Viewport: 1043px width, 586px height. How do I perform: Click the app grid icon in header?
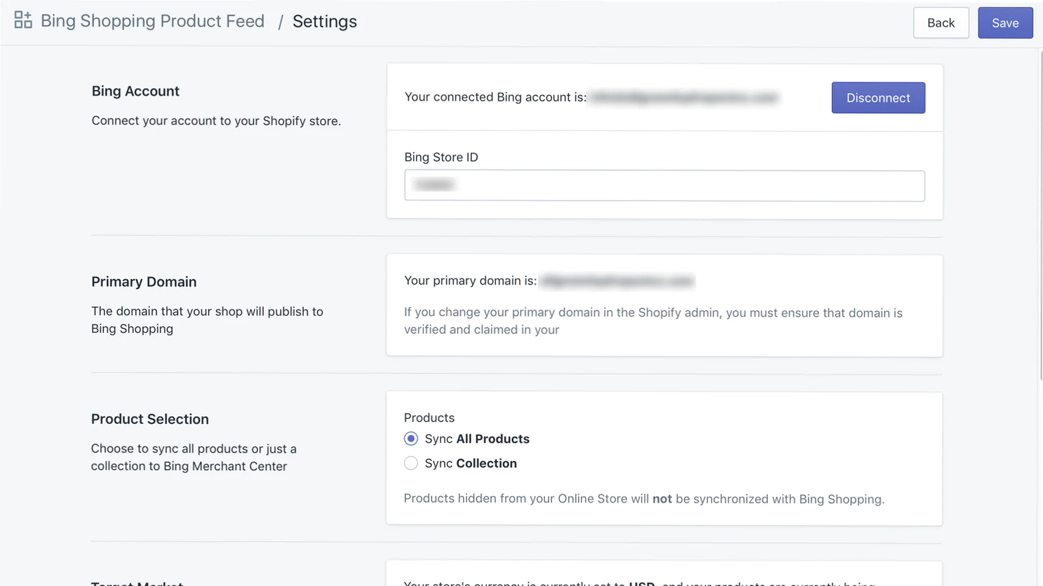click(x=23, y=20)
